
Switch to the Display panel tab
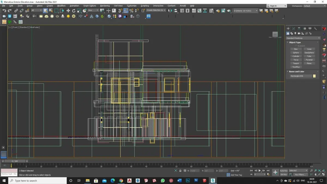pyautogui.click(x=310, y=28)
